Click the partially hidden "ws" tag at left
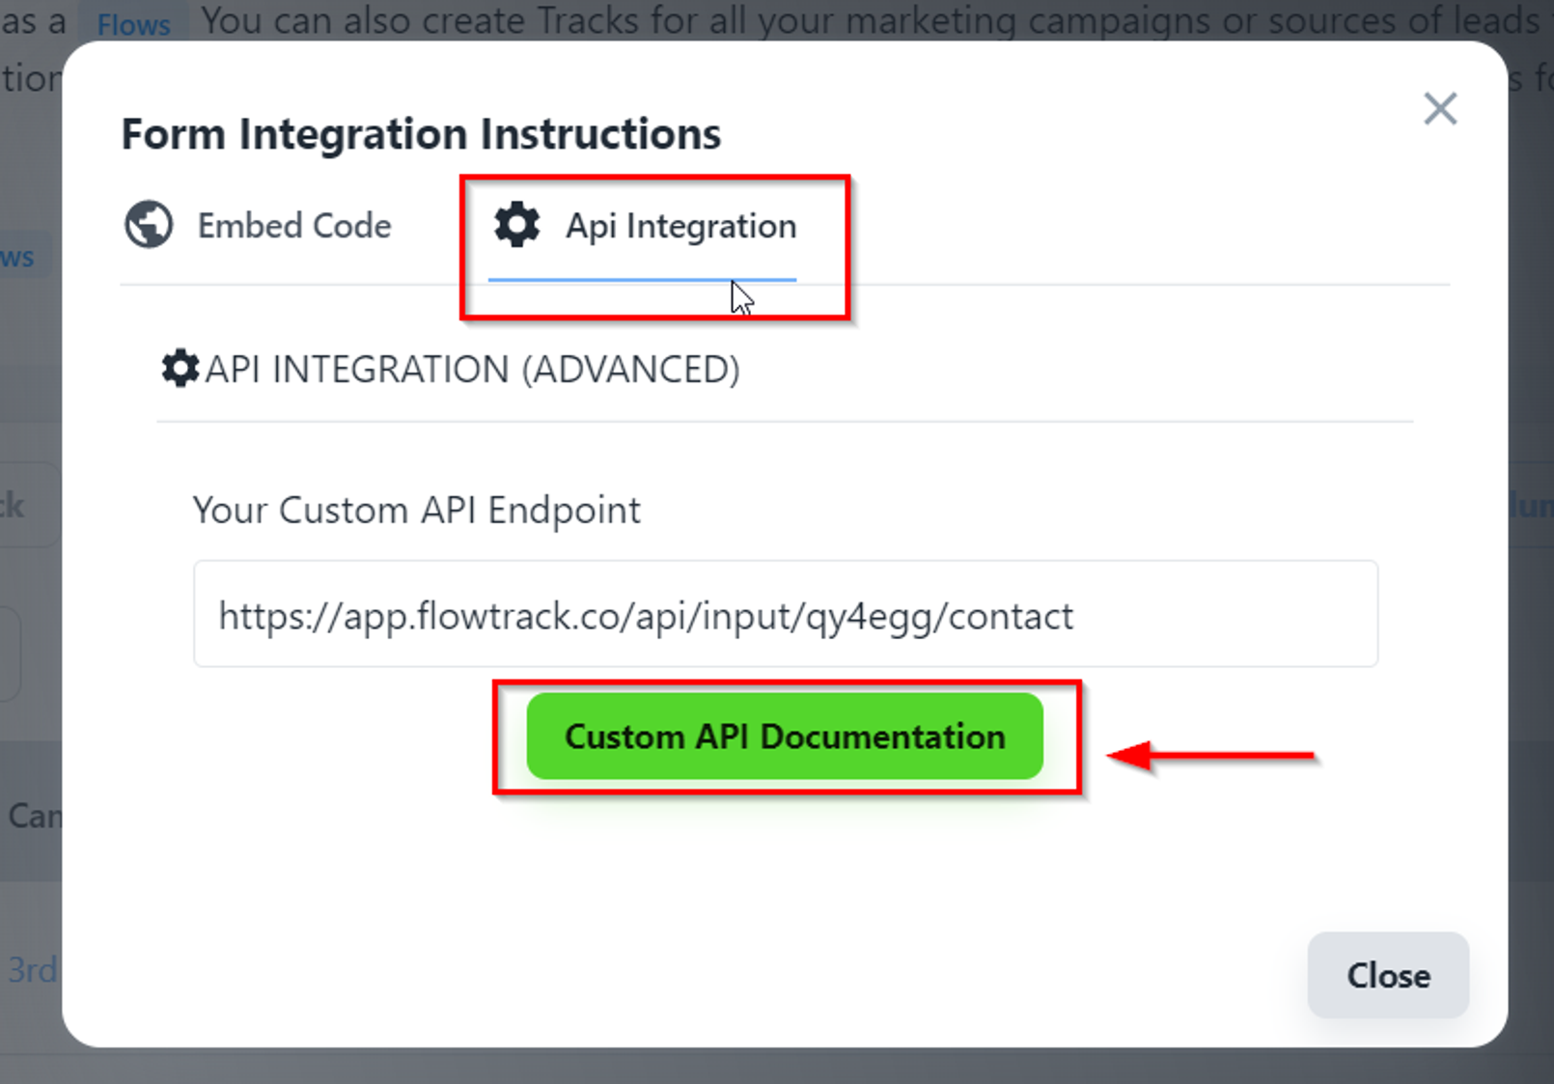The height and width of the screenshot is (1084, 1554). click(19, 258)
